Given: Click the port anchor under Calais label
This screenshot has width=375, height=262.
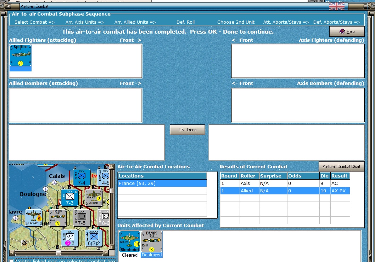Looking at the screenshot, I should (x=54, y=182).
